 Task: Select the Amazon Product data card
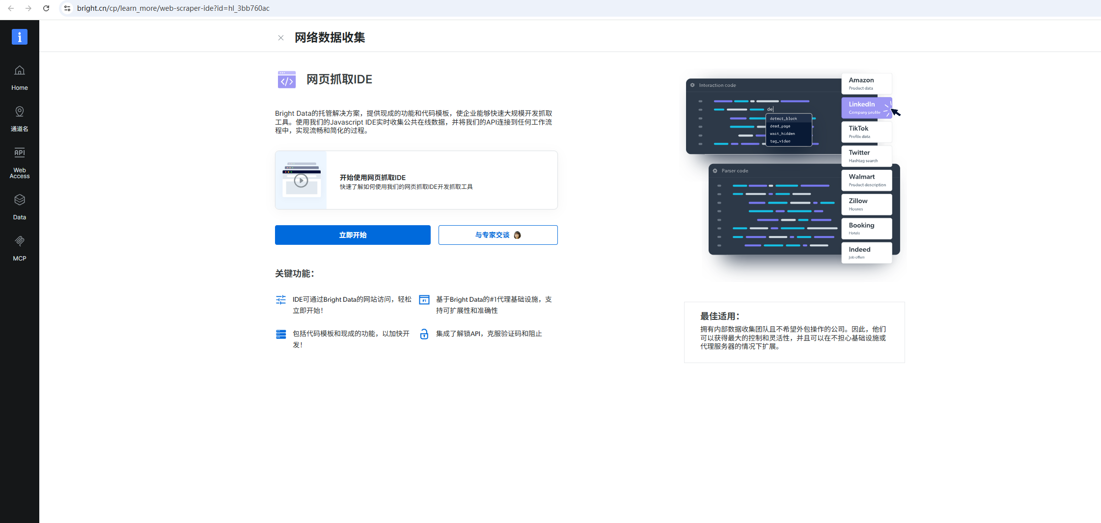(x=866, y=84)
